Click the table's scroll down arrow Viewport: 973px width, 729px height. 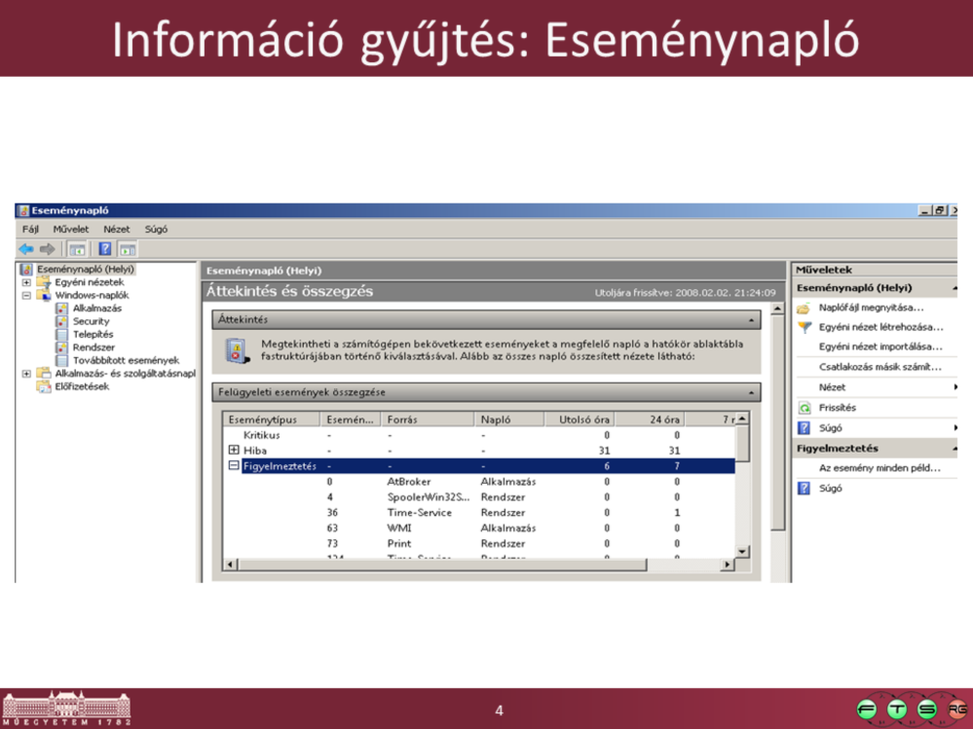tap(742, 551)
